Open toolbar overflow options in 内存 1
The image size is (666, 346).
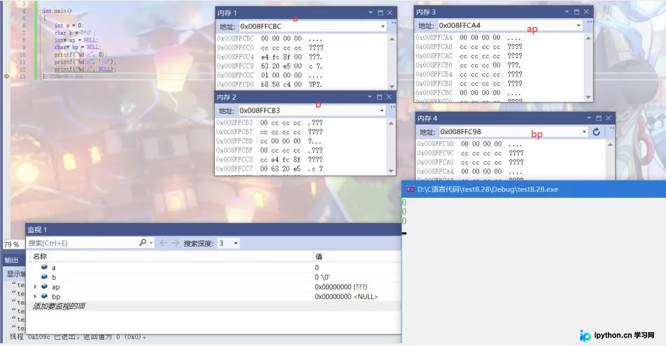[394, 23]
